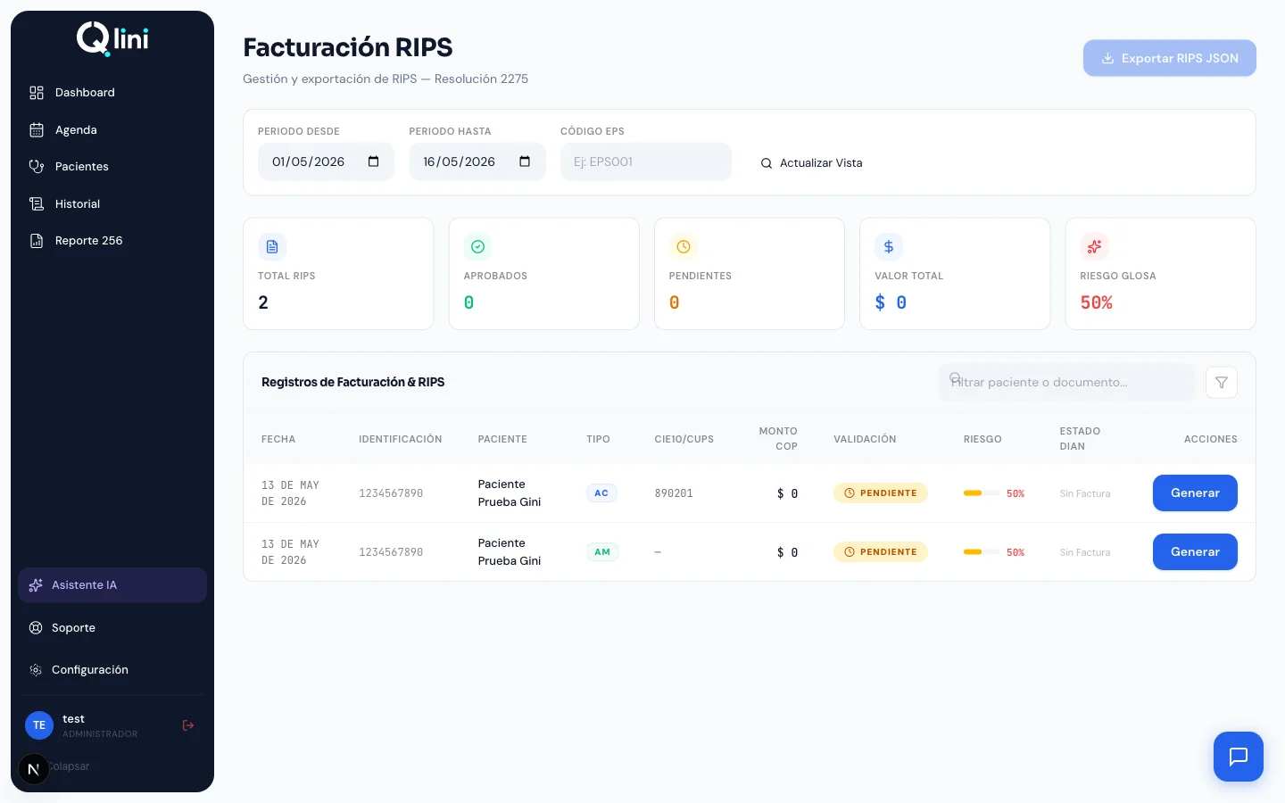This screenshot has height=803, width=1285.
Task: Click the Periodo Desde date field
Action: [326, 161]
